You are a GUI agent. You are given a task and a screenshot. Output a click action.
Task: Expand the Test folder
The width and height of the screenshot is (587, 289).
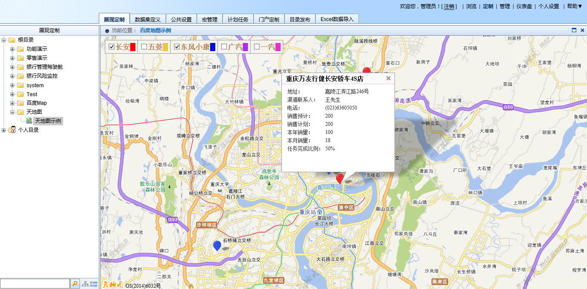(x=12, y=94)
